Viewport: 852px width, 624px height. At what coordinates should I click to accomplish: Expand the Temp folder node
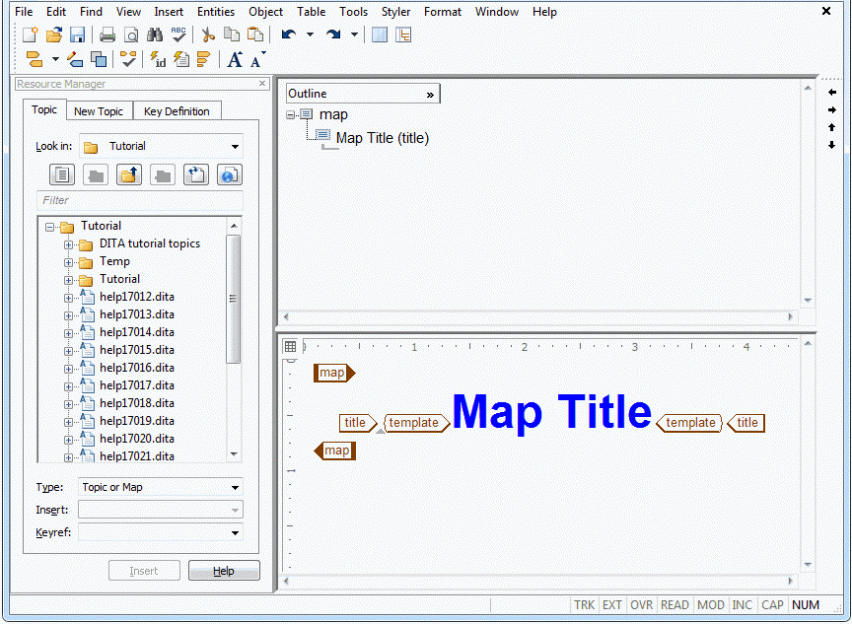(68, 262)
